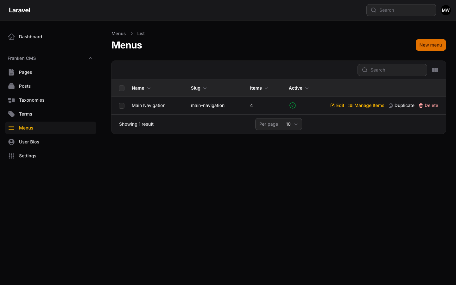Open Taxonomies via its sidebar icon
This screenshot has height=285, width=456.
pos(11,100)
